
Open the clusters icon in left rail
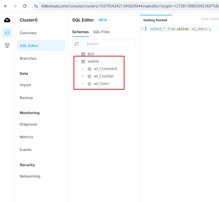click(7, 33)
